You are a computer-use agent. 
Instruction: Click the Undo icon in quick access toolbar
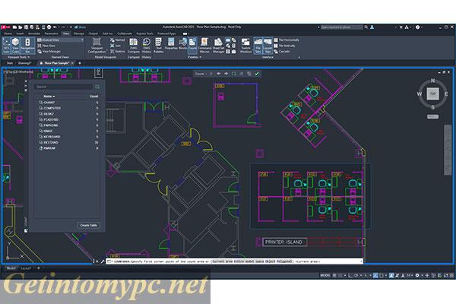[55, 27]
